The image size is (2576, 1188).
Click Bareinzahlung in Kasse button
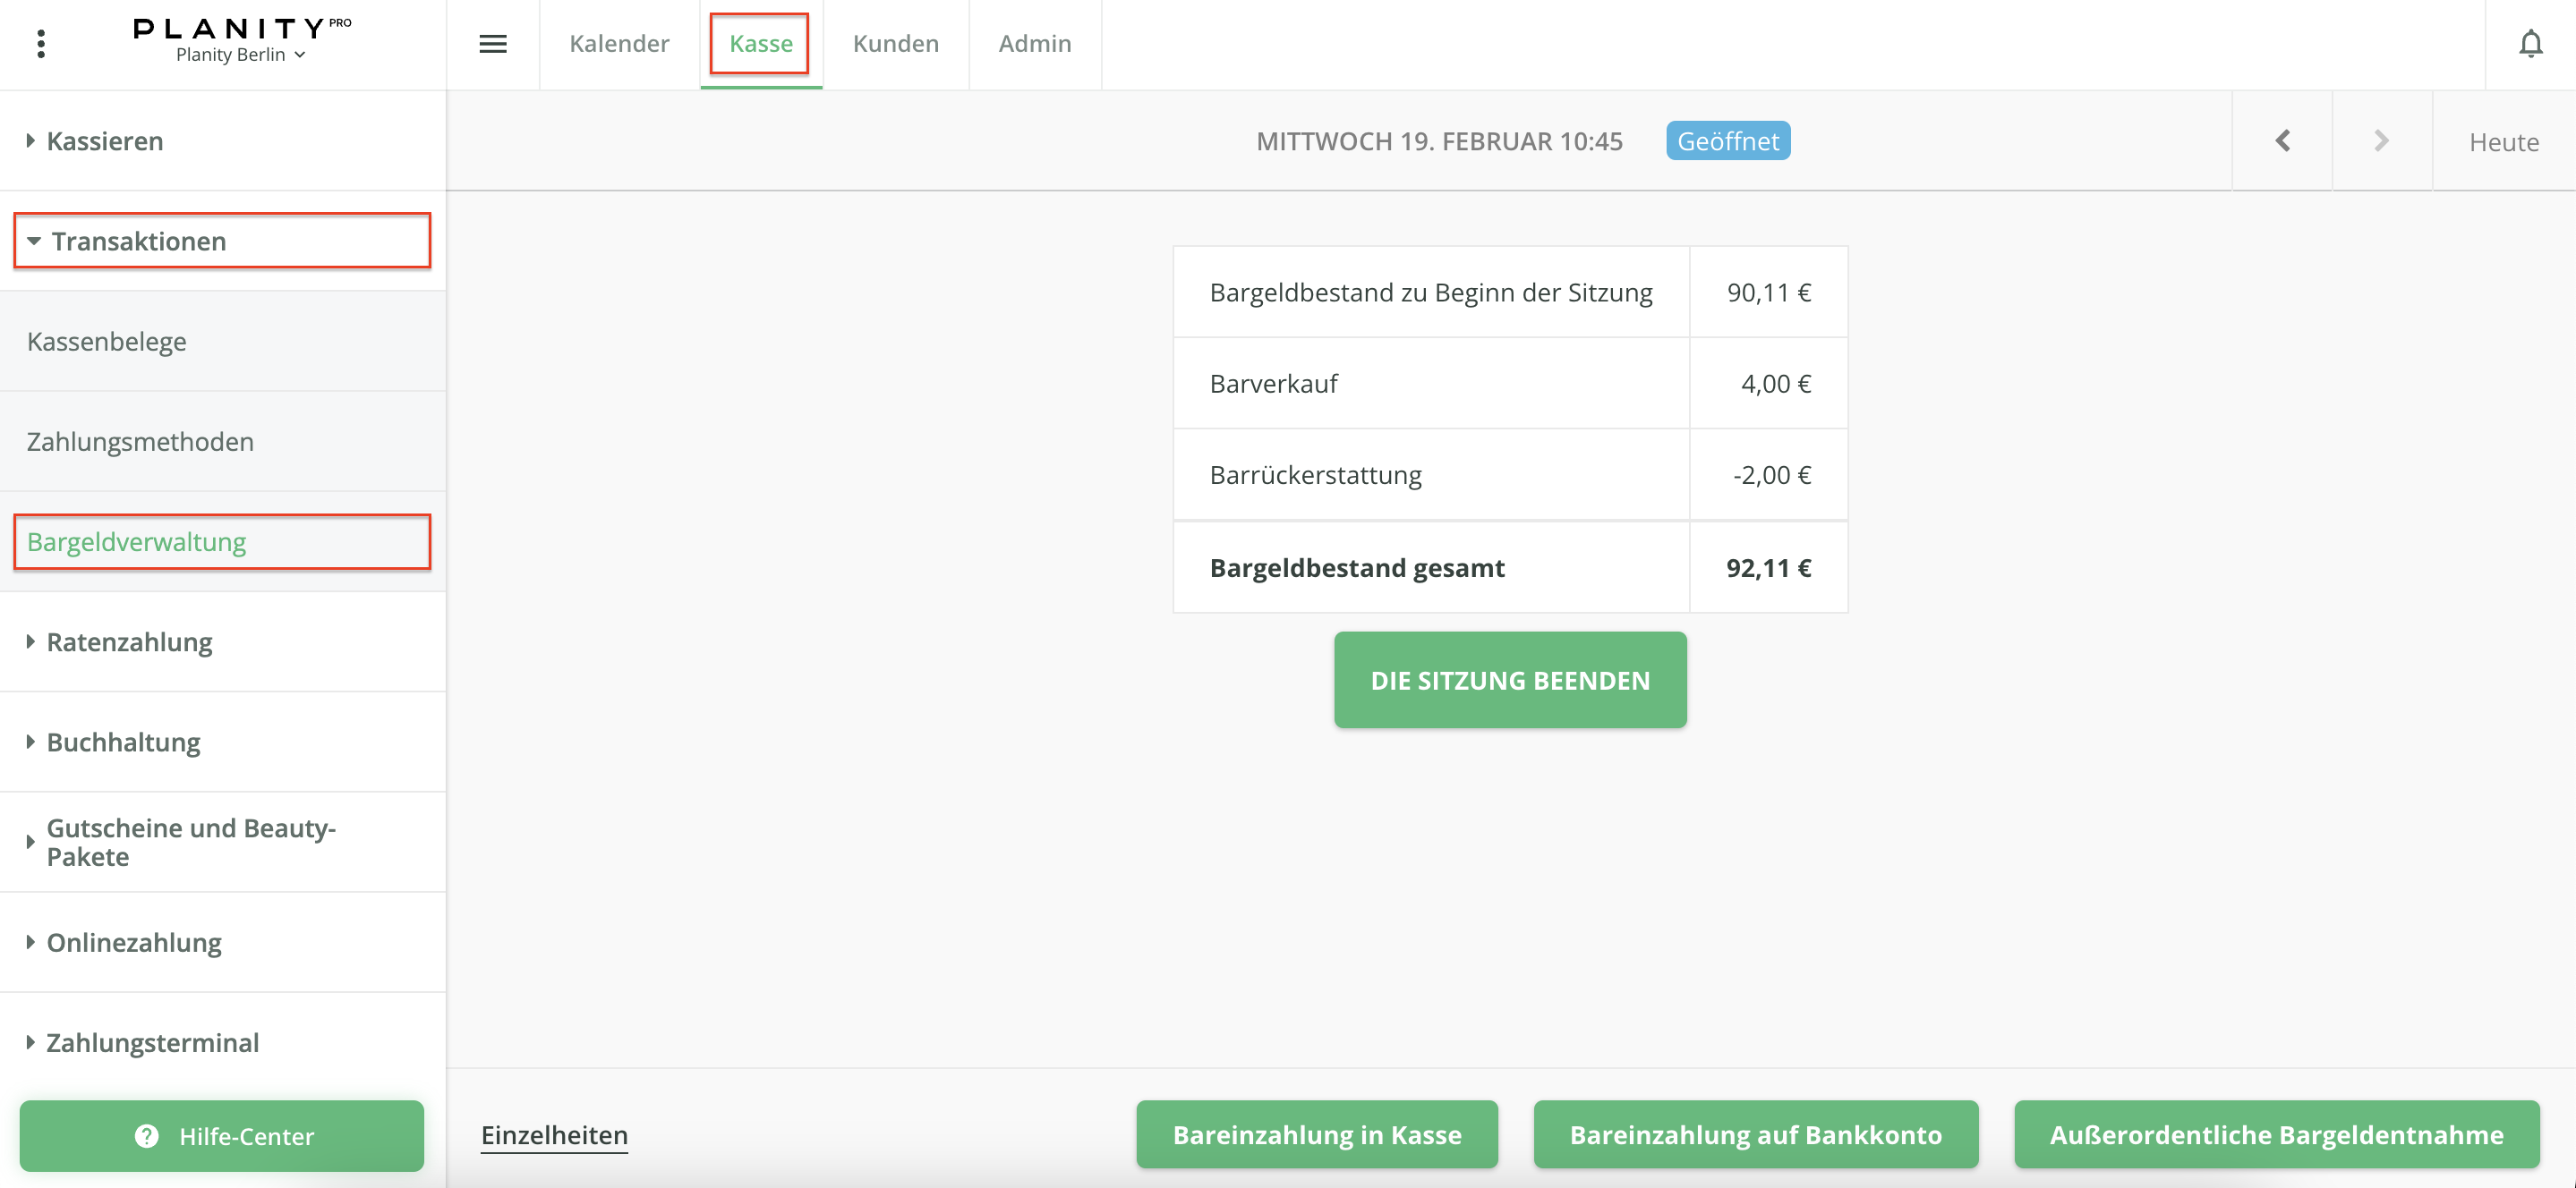(1316, 1134)
